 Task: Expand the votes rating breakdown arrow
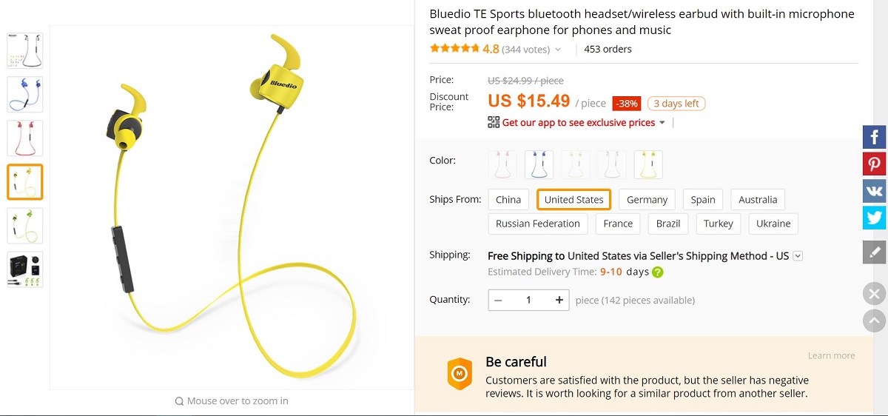point(558,50)
